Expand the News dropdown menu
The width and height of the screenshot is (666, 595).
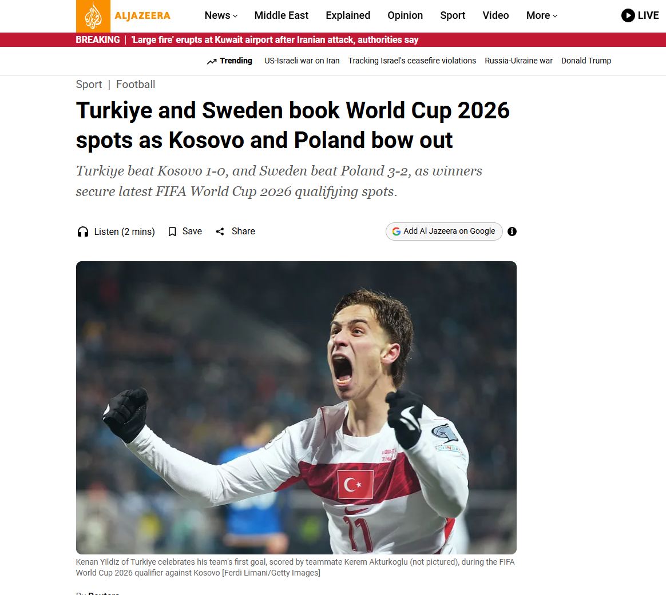coord(221,15)
